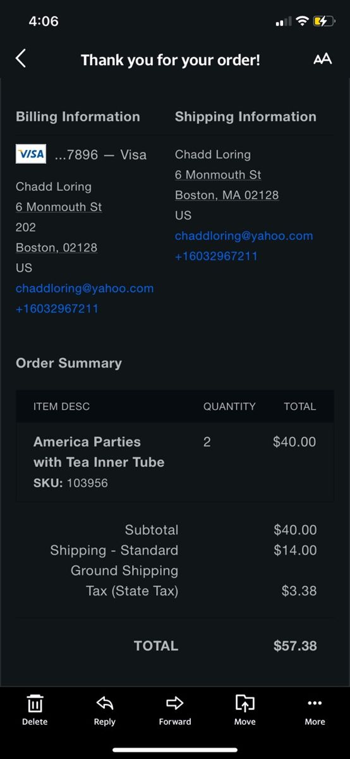Open the shipping email chaddloring@yahoo.com
Screen dimensions: 350x759
pyautogui.click(x=244, y=236)
